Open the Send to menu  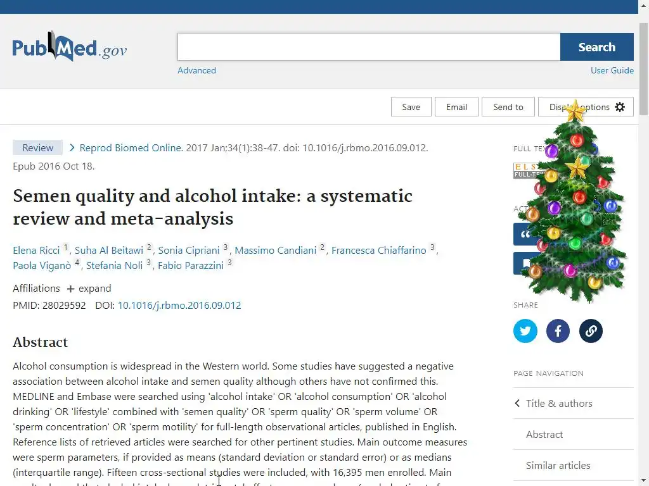click(x=508, y=107)
